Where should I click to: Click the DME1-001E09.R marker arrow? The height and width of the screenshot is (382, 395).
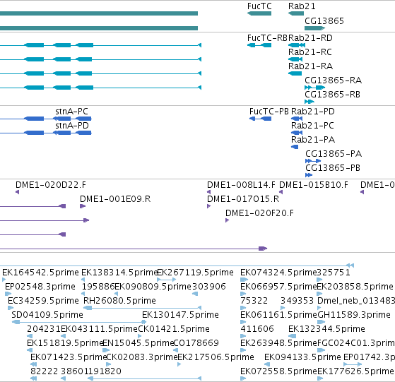[x=83, y=206]
